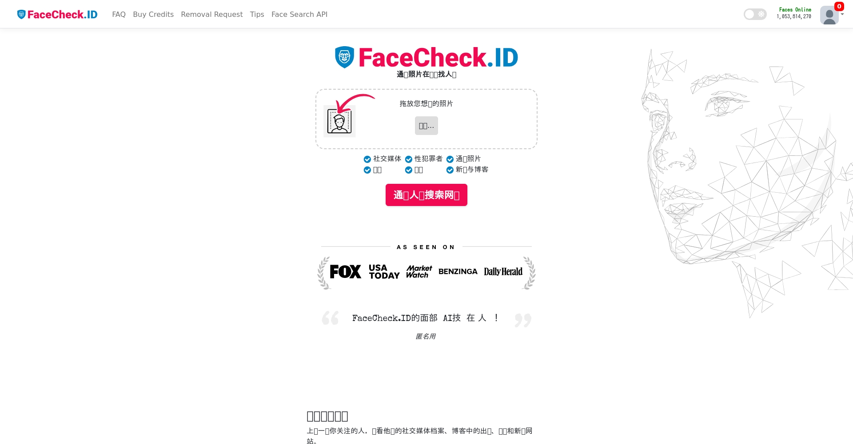Image resolution: width=853 pixels, height=444 pixels.
Task: Toggle the dark mode switch
Action: pyautogui.click(x=755, y=14)
